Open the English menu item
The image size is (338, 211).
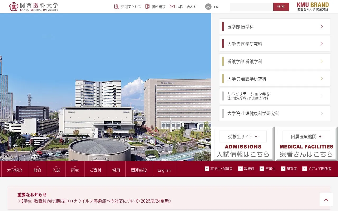(x=164, y=169)
